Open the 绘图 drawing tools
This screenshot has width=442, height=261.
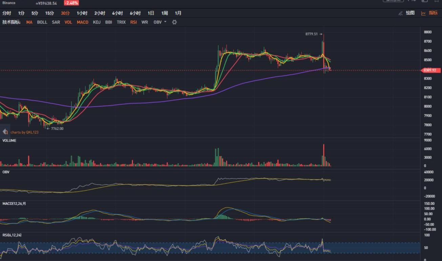[x=410, y=13]
